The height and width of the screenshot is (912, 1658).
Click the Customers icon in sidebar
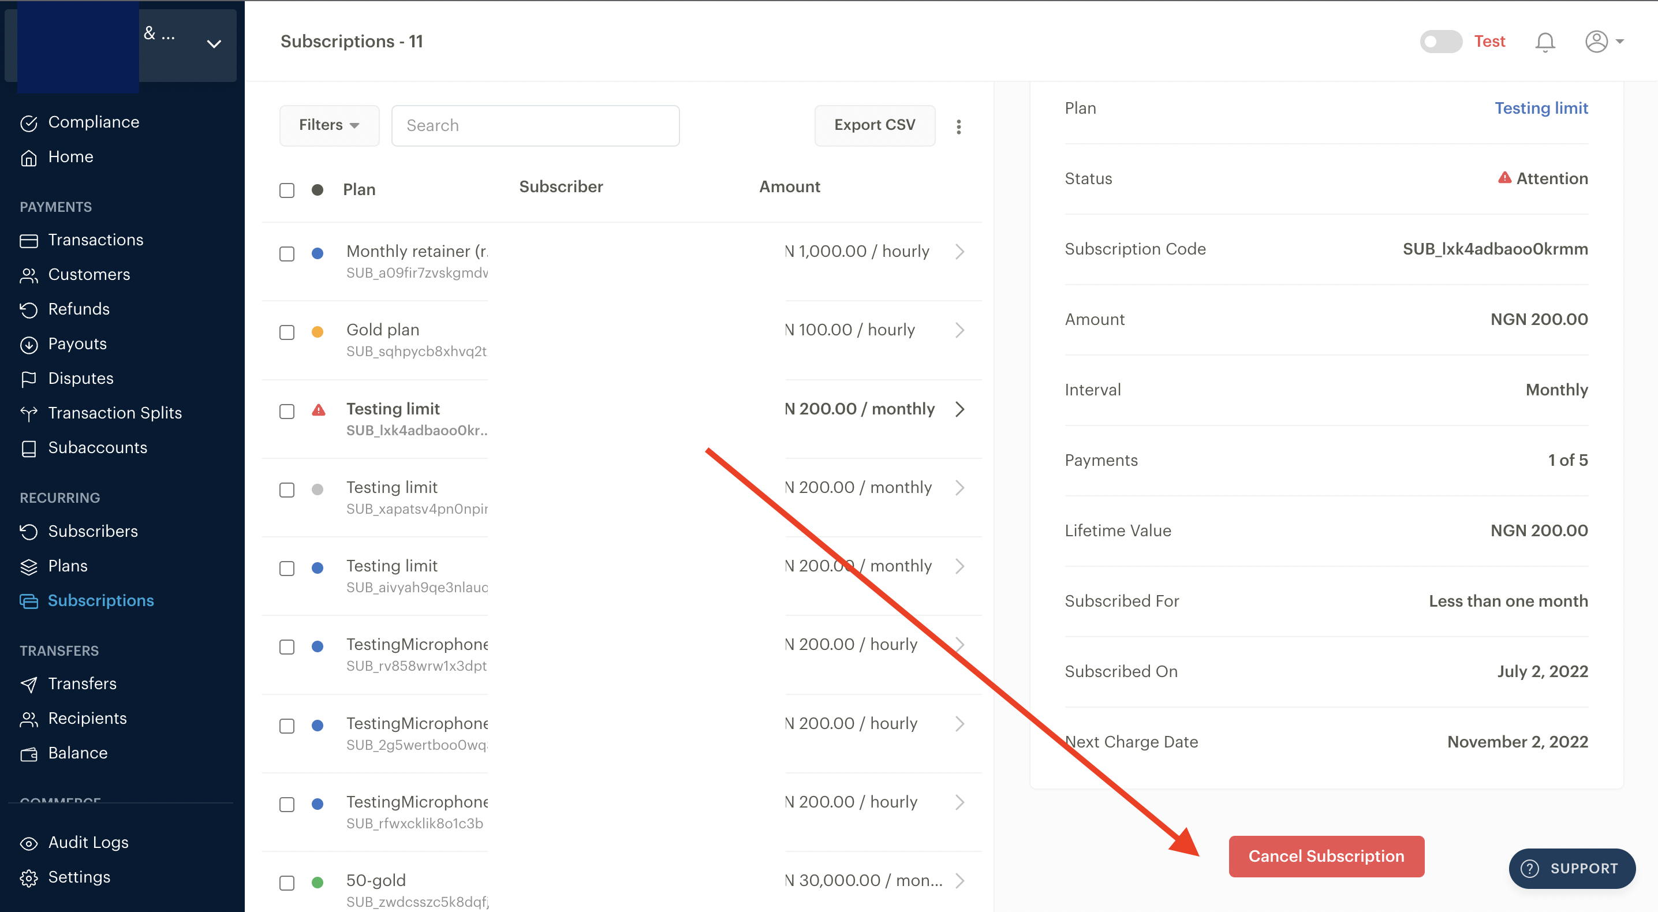(28, 275)
